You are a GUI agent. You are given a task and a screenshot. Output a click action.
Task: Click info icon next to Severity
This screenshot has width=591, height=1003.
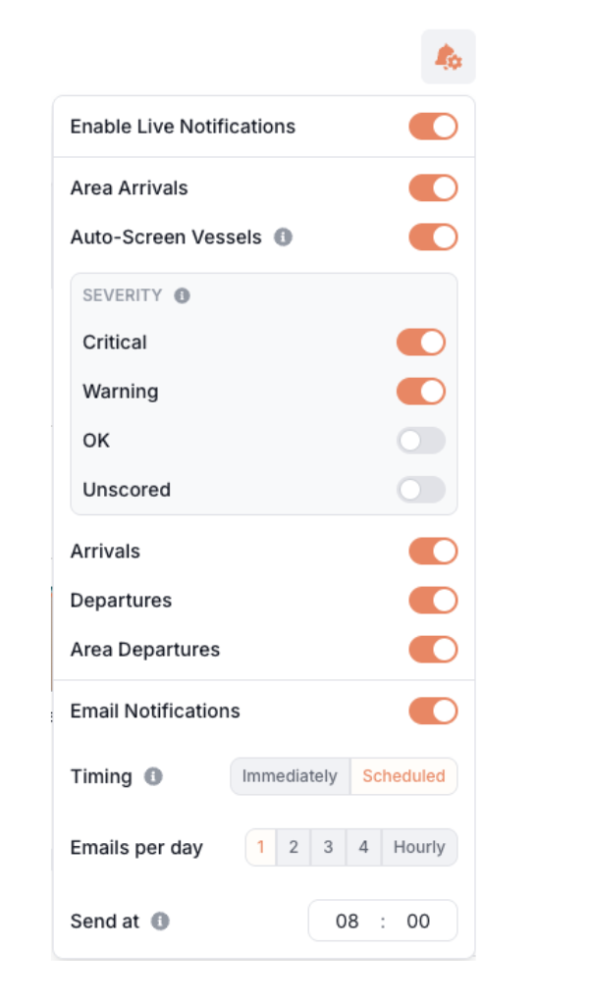coord(182,295)
